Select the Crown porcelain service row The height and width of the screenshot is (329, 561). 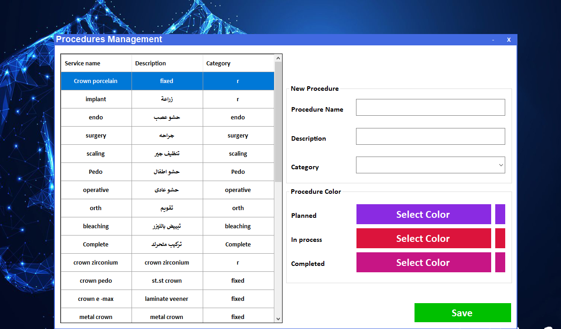[x=168, y=81]
